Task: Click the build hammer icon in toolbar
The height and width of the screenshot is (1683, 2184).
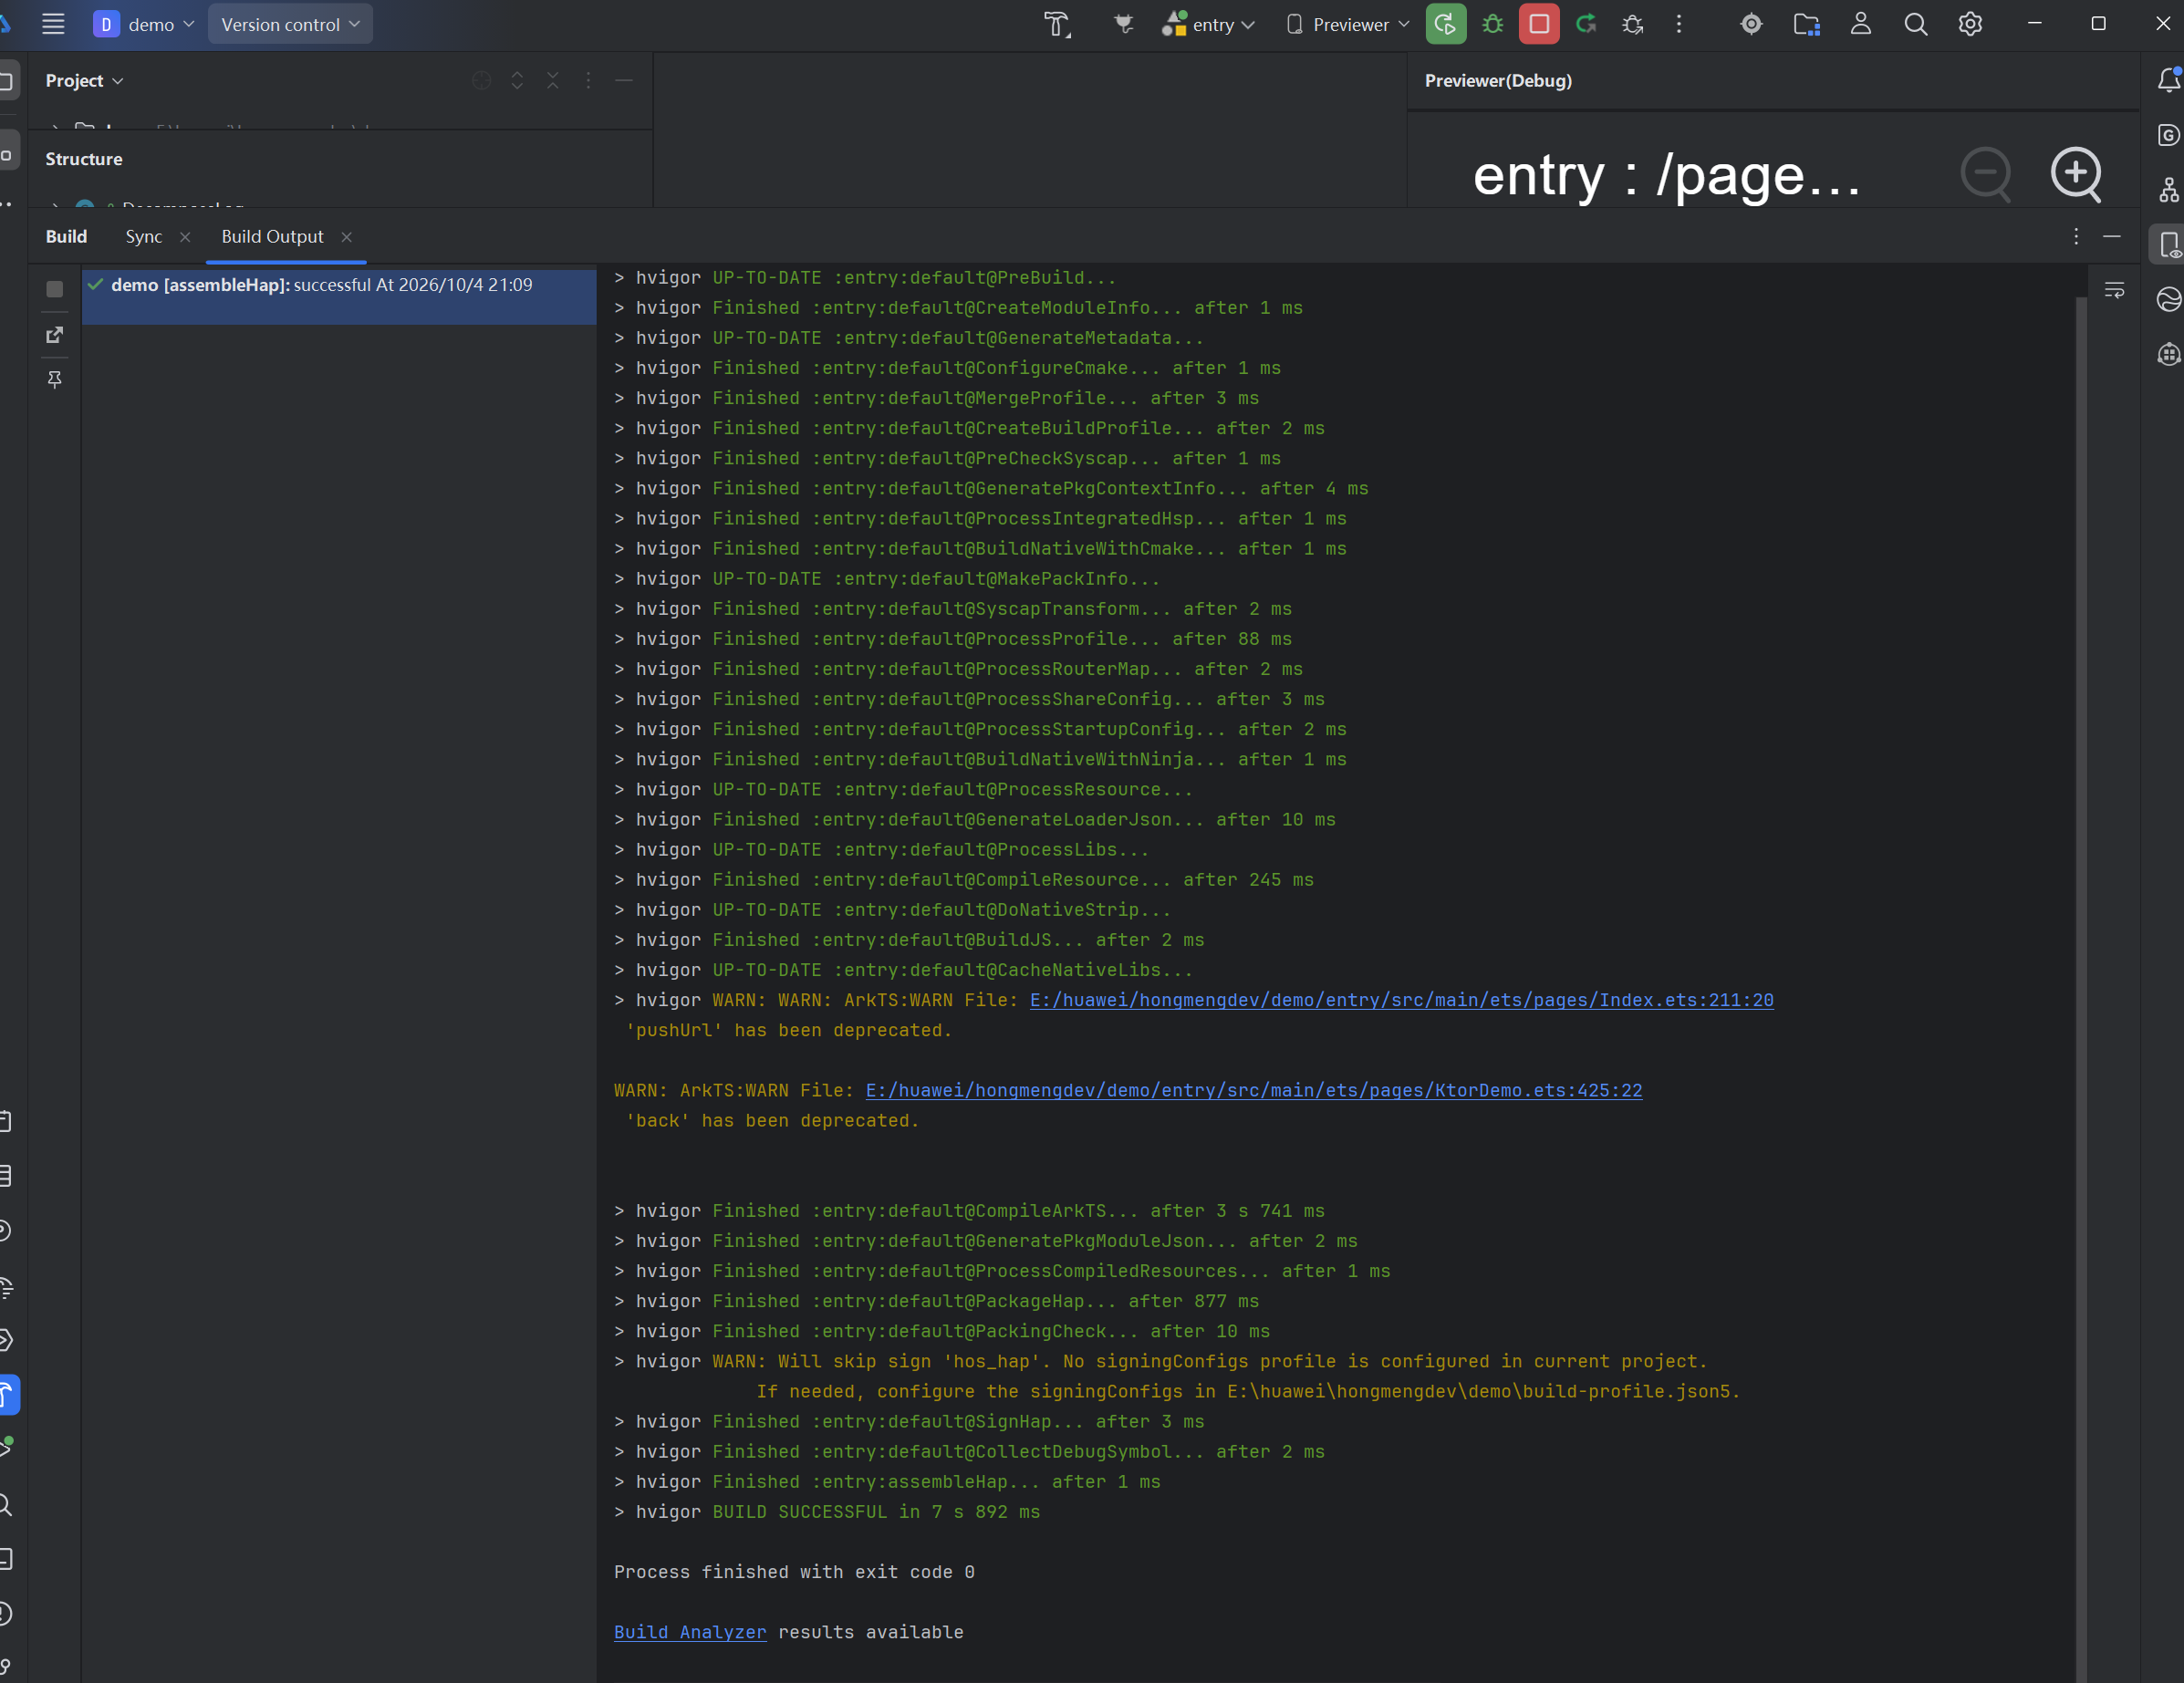Action: 1057,24
